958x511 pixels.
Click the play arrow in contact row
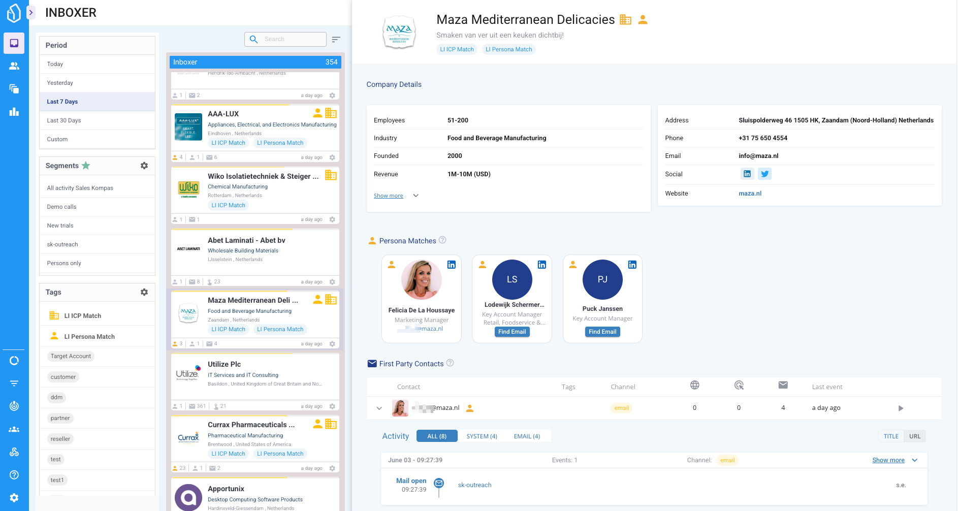(901, 408)
